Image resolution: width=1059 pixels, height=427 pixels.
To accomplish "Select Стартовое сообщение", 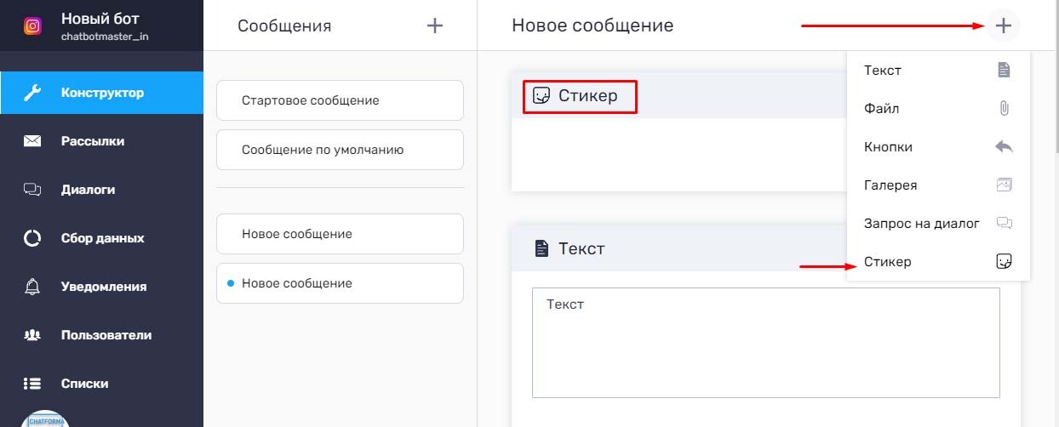I will 340,100.
